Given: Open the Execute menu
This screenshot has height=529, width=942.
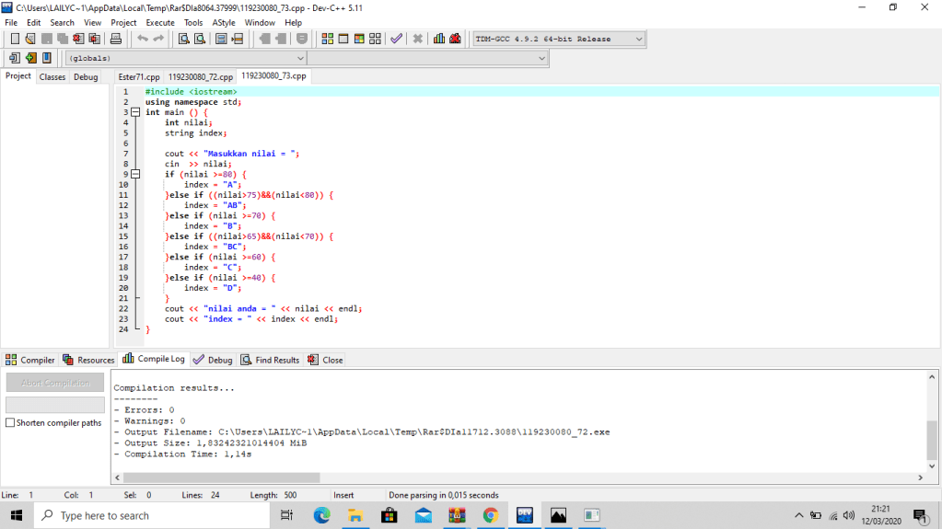Looking at the screenshot, I should (159, 22).
